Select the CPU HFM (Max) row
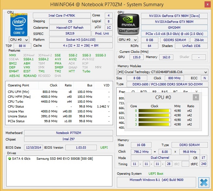 point(59,97)
